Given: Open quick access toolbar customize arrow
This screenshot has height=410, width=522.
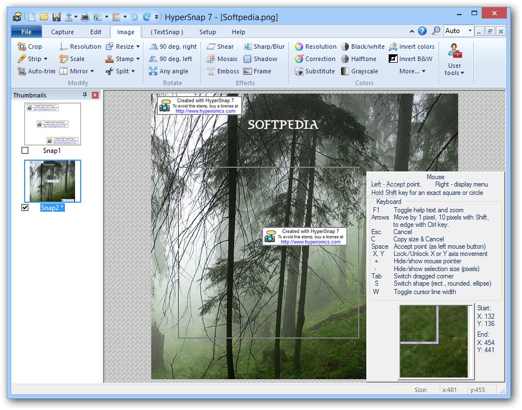Looking at the screenshot, I should [x=156, y=17].
